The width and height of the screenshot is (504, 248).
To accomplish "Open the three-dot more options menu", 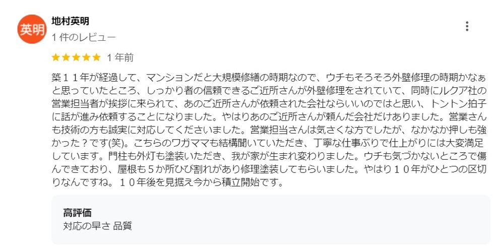I will [x=467, y=26].
